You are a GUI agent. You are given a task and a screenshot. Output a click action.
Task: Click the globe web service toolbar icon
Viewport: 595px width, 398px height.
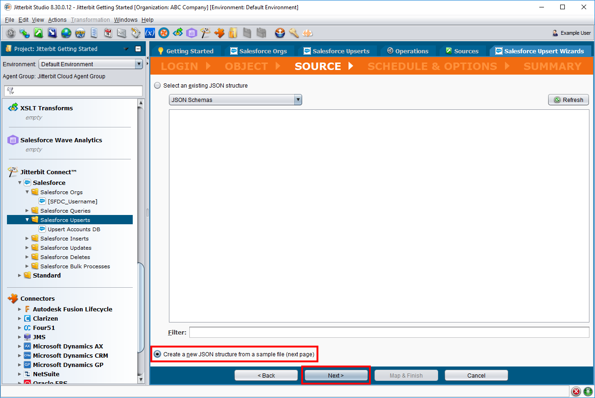pyautogui.click(x=66, y=33)
